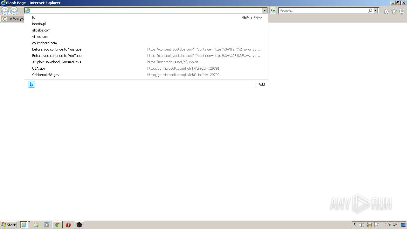407x229 pixels.
Task: Select alibaba.com suggestion
Action: click(x=146, y=30)
